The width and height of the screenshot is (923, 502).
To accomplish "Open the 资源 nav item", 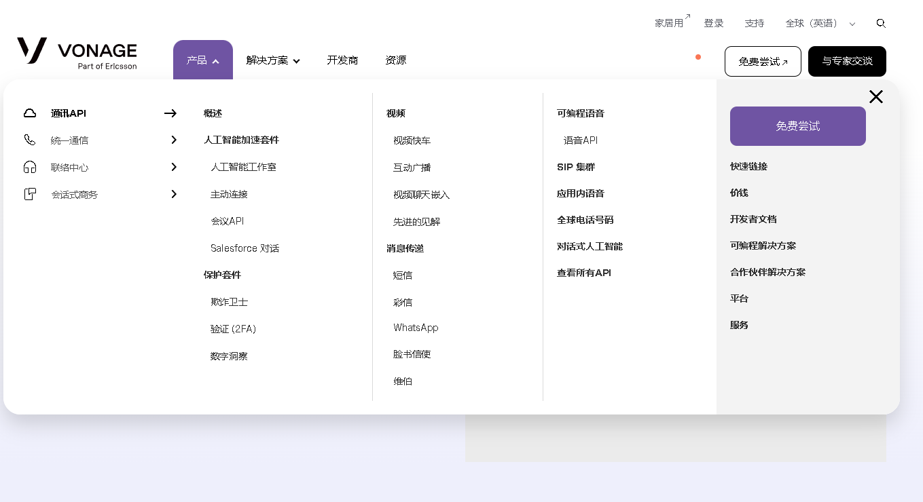I will [396, 60].
